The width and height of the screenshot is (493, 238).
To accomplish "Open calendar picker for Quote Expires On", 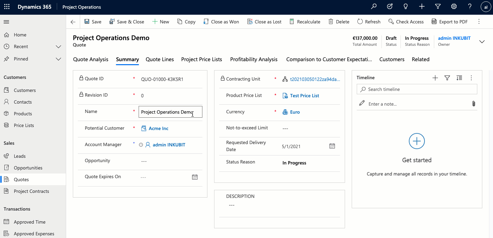I will [195, 177].
